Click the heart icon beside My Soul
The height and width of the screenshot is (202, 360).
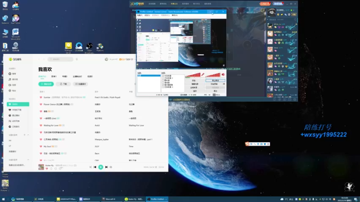pos(41,146)
